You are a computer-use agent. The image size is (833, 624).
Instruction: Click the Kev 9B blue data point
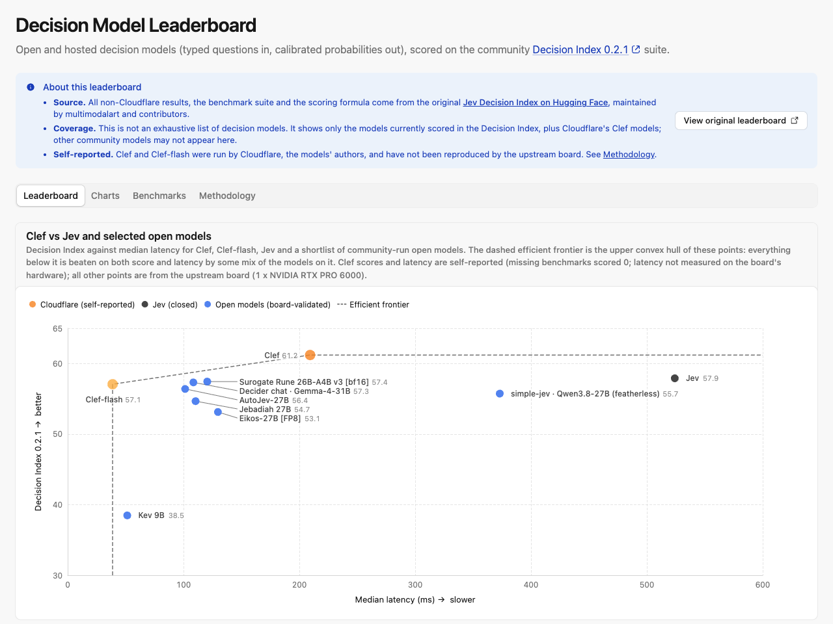tap(128, 515)
